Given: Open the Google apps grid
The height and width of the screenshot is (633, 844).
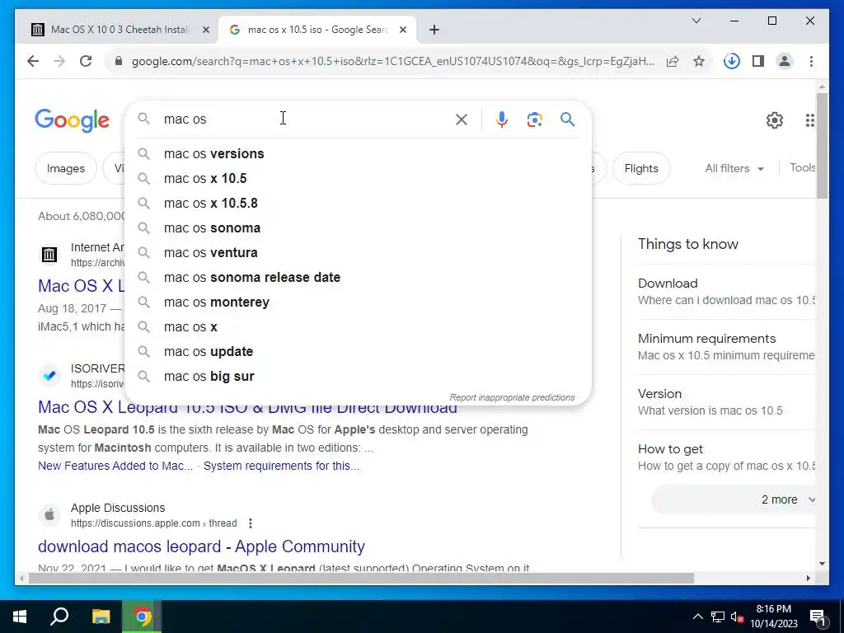Looking at the screenshot, I should 809,120.
